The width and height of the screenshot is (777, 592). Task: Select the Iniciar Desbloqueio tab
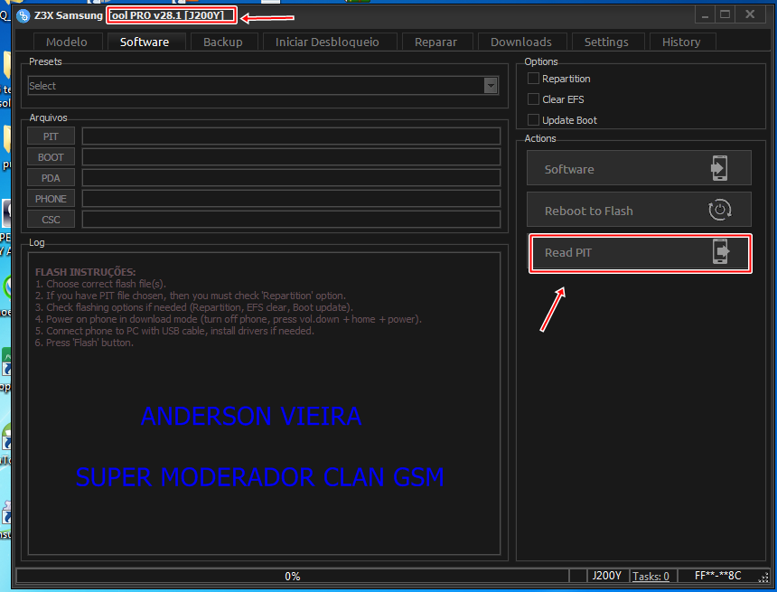coord(328,42)
